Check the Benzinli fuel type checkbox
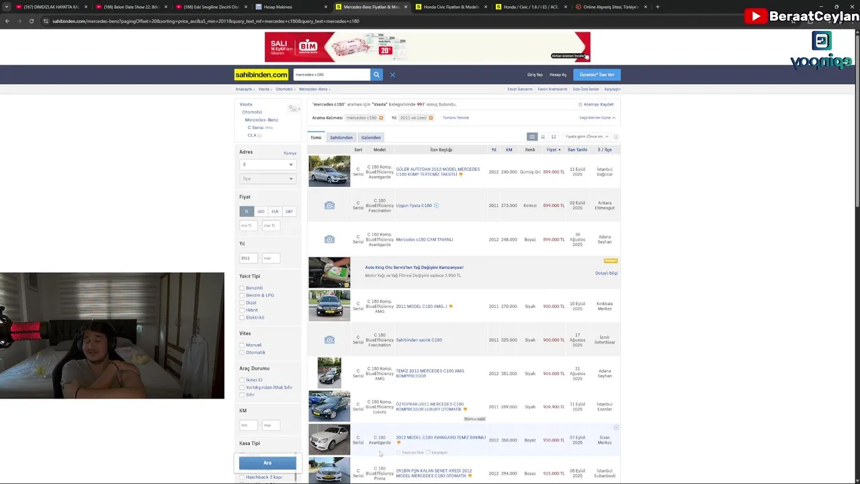Image resolution: width=860 pixels, height=484 pixels. click(242, 288)
